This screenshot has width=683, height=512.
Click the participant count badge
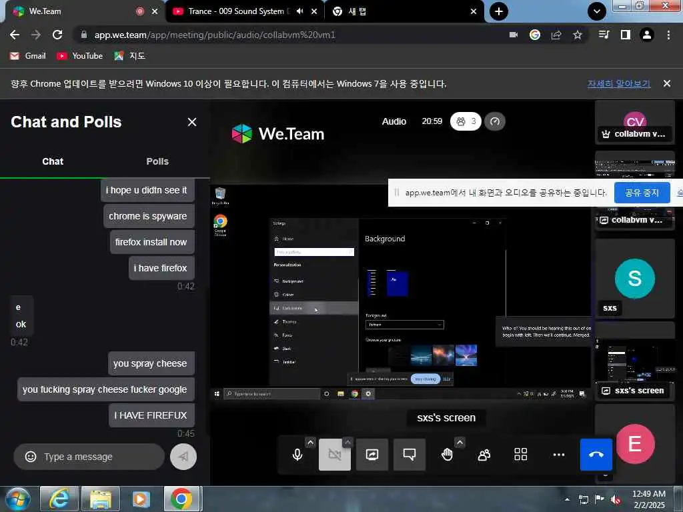(x=466, y=121)
